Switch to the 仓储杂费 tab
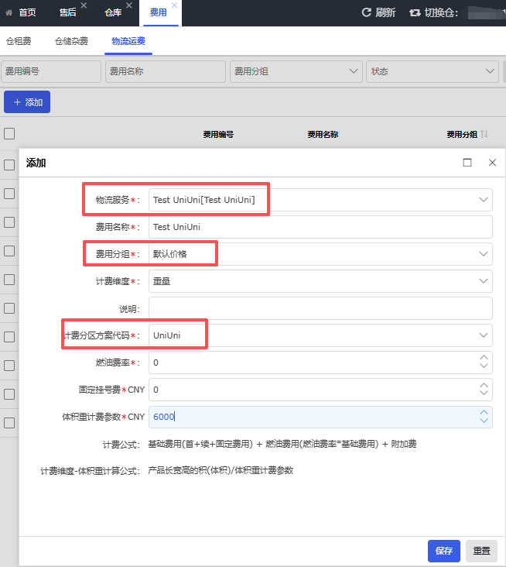The height and width of the screenshot is (567, 506). coord(71,41)
